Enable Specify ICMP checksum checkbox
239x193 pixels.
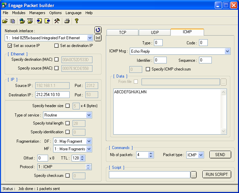[148, 69]
